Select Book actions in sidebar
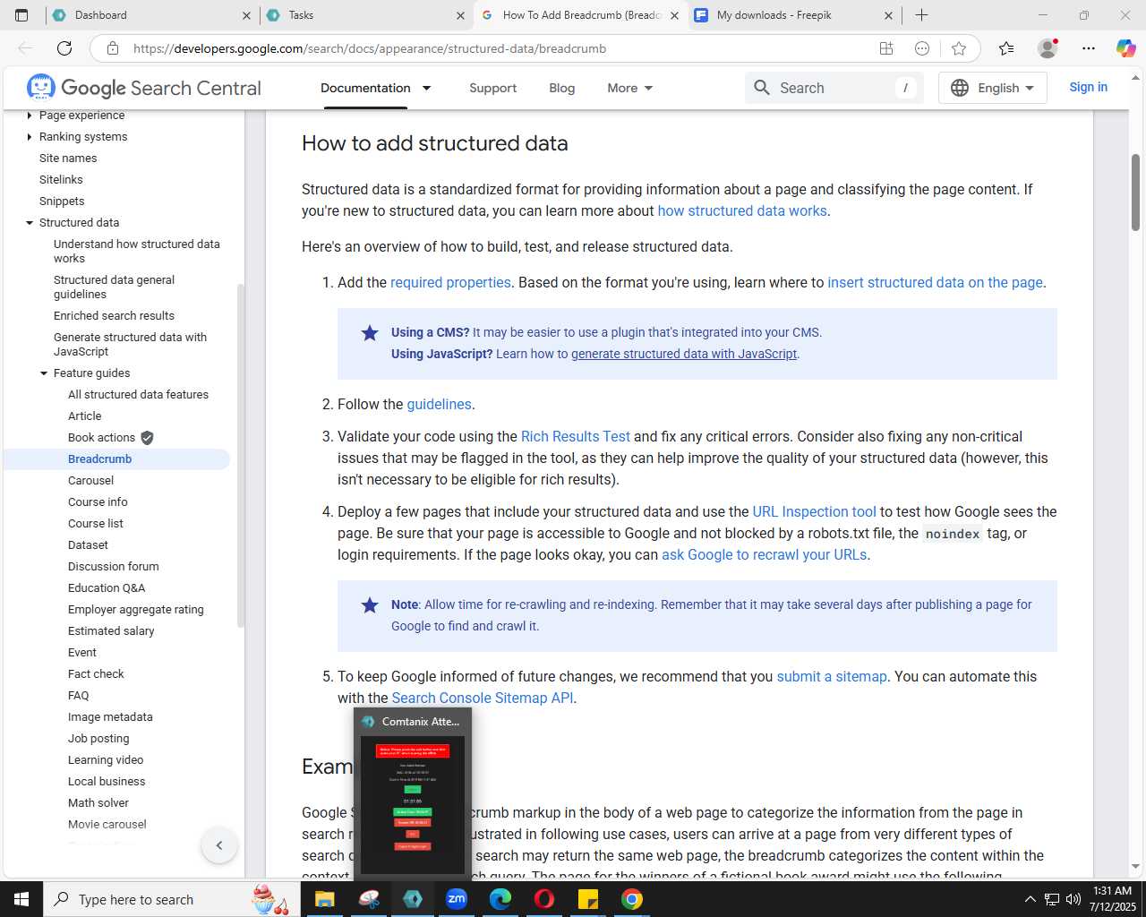1146x917 pixels. pos(101,438)
